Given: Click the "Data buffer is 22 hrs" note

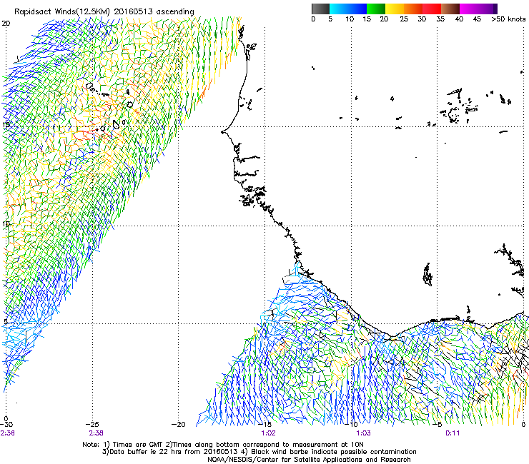Looking at the screenshot, I should [x=170, y=452].
